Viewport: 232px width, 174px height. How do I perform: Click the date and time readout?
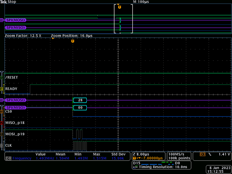click(x=218, y=170)
